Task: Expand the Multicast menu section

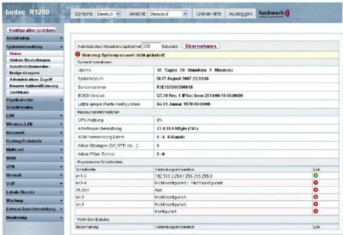Action: (34, 150)
